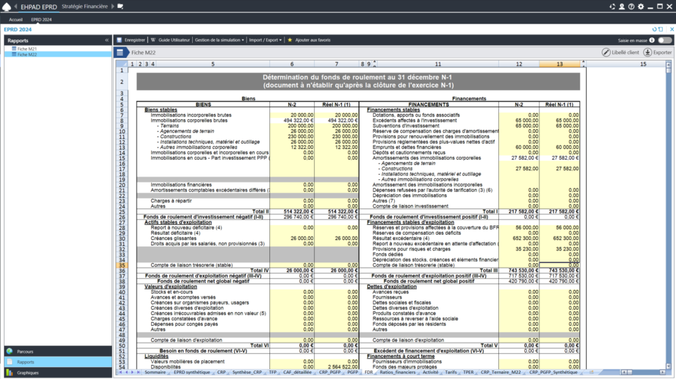This screenshot has width=676, height=379.
Task: Open the folder icon in title bar
Action: click(120, 7)
